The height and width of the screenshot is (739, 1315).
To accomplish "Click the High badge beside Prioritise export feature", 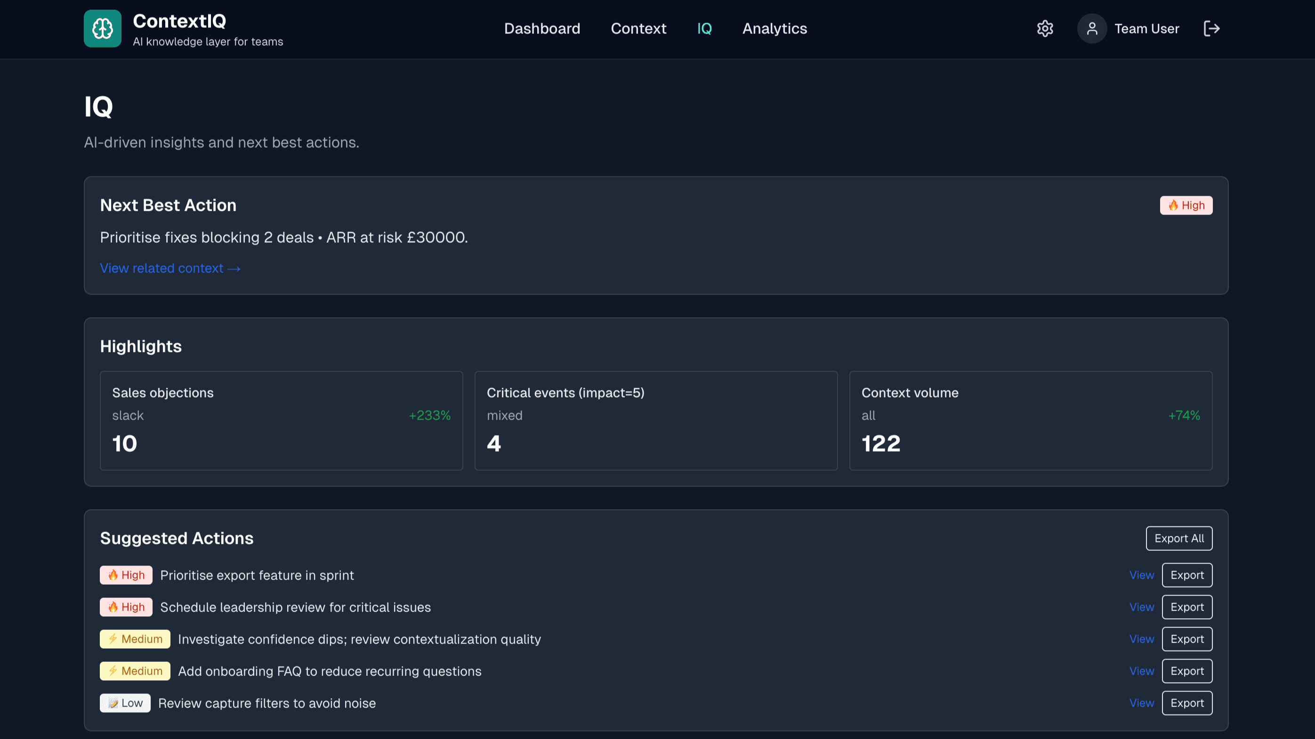I will [126, 575].
